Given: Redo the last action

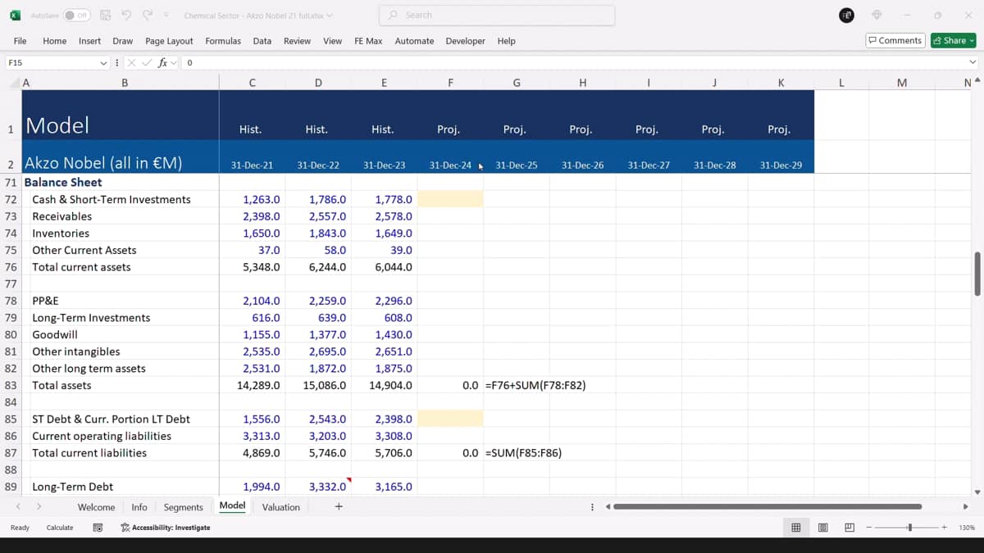Looking at the screenshot, I should coord(148,16).
